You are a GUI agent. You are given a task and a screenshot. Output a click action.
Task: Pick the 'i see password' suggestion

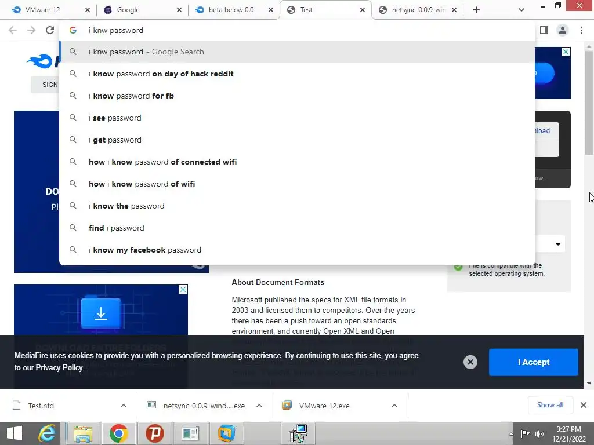[x=297, y=118]
